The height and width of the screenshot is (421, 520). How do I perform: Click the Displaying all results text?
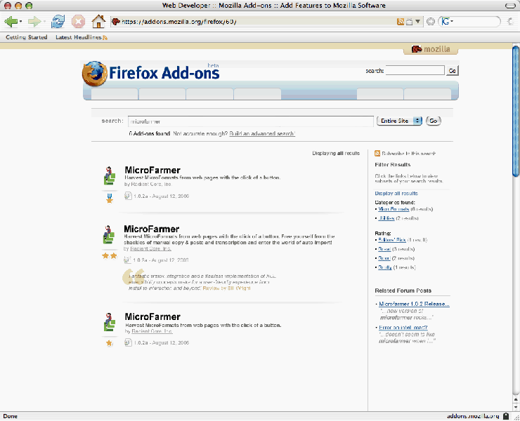(x=336, y=154)
